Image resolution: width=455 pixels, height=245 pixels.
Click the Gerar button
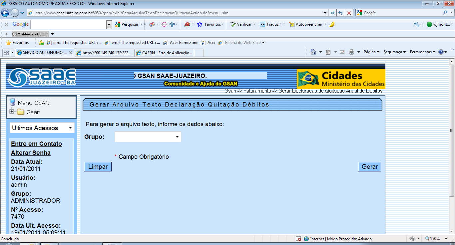tap(370, 167)
